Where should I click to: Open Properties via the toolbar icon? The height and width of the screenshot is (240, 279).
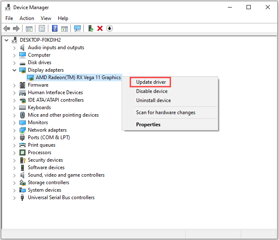click(42, 28)
